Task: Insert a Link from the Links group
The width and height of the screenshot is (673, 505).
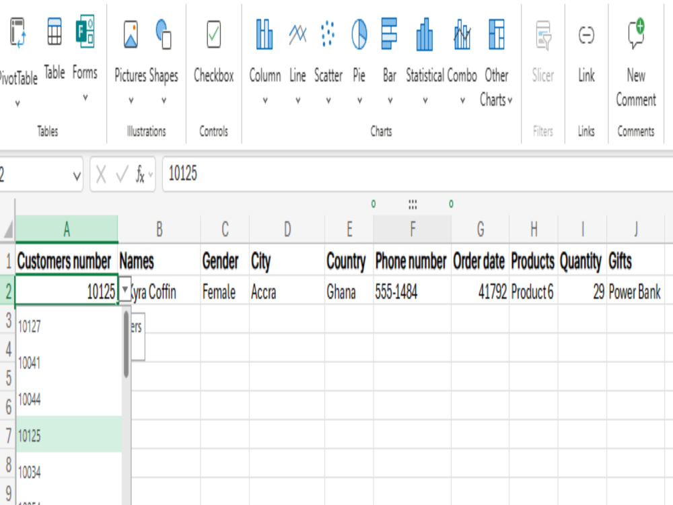Action: coord(586,35)
